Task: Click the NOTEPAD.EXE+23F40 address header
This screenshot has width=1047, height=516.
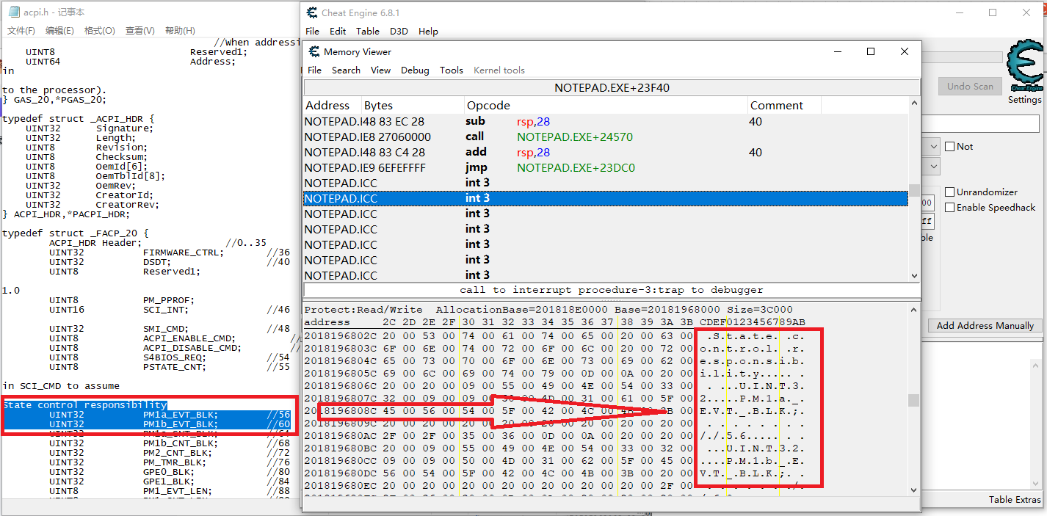Action: point(612,87)
